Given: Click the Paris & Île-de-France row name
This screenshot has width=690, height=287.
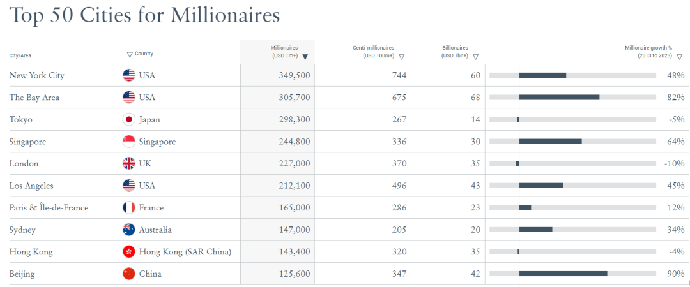Looking at the screenshot, I should pos(49,207).
